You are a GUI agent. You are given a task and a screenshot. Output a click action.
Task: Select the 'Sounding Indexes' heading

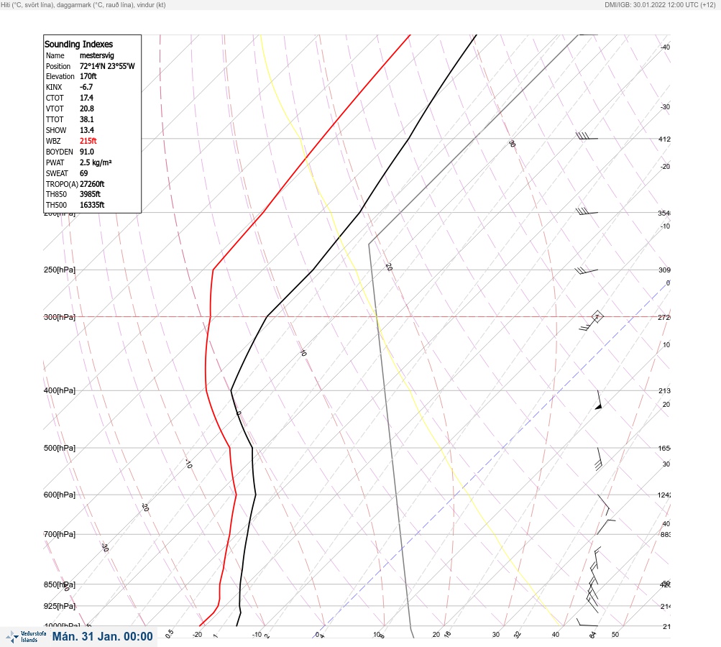point(78,44)
